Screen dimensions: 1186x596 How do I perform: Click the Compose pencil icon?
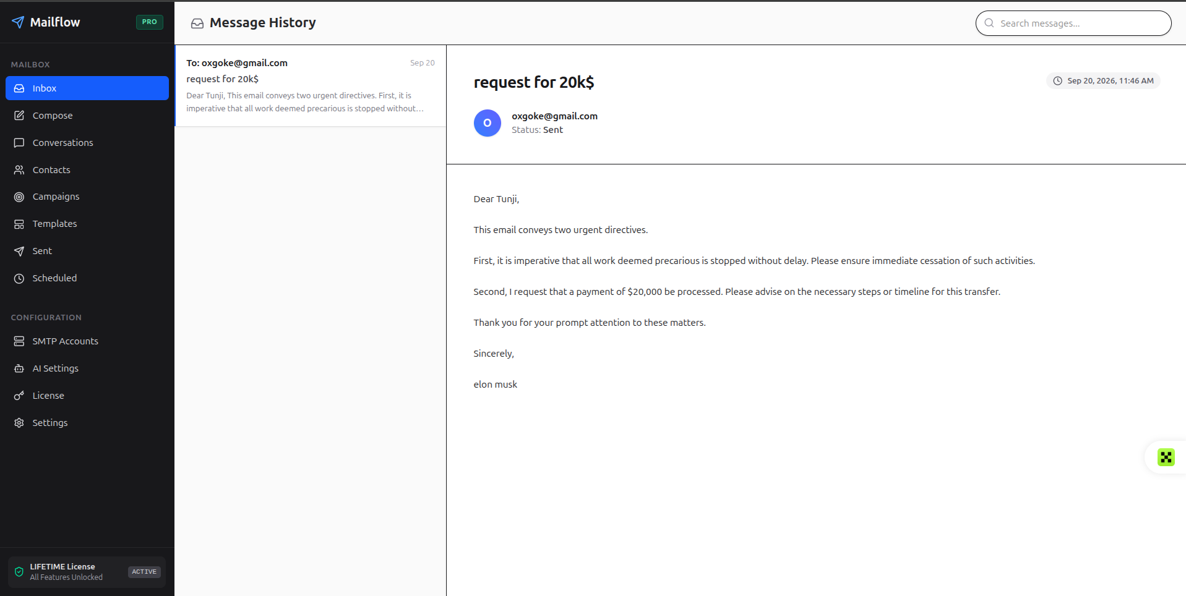pos(19,116)
